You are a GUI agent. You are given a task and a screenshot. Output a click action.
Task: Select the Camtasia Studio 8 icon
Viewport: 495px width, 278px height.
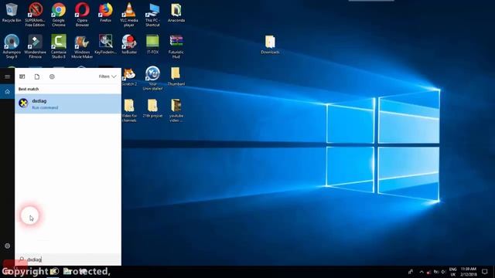pyautogui.click(x=59, y=46)
